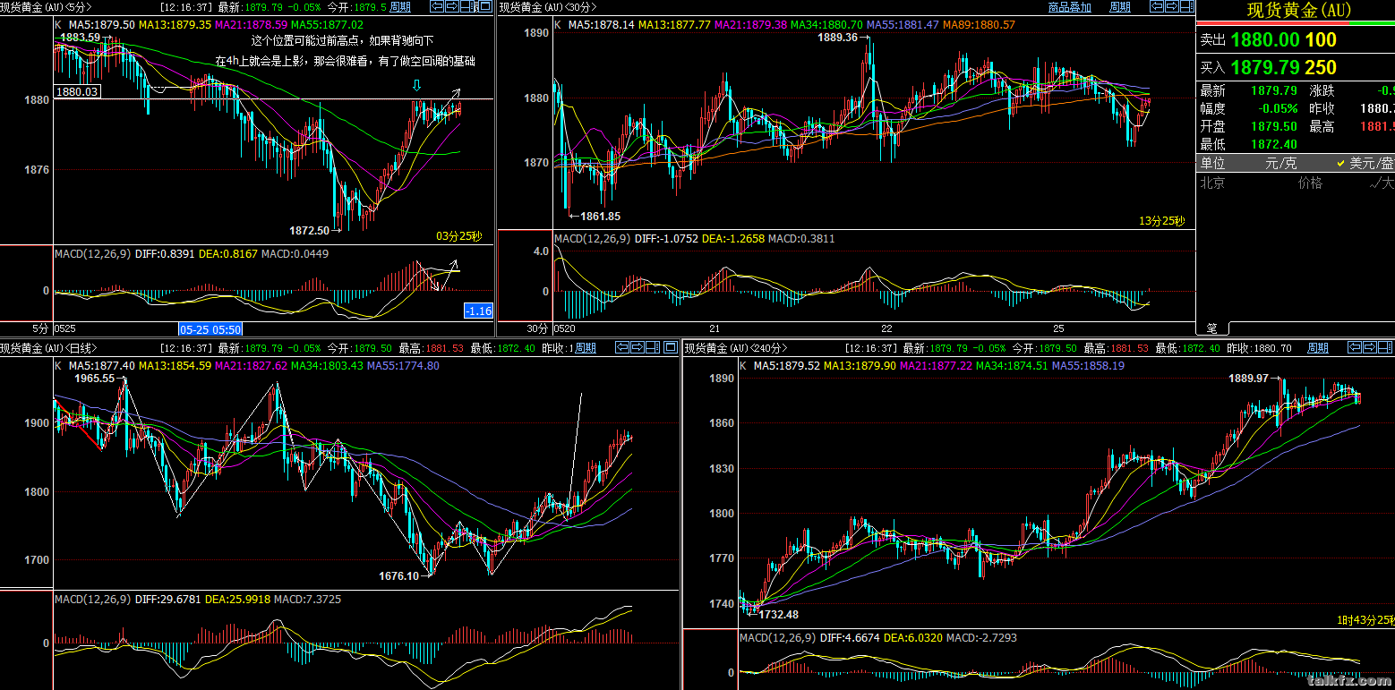This screenshot has height=690, width=1395.
Task: Open 周期 link in the 日线 chart header
Action: click(585, 348)
